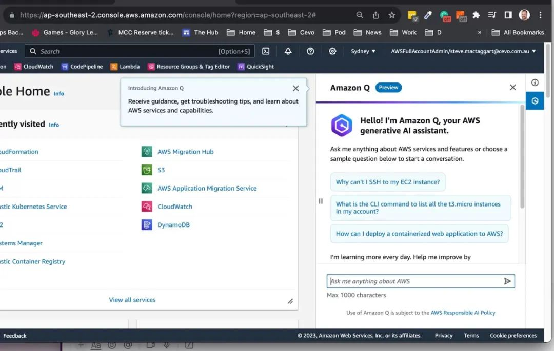Click the AWS console Search field
This screenshot has width=554, height=351.
[x=140, y=51]
